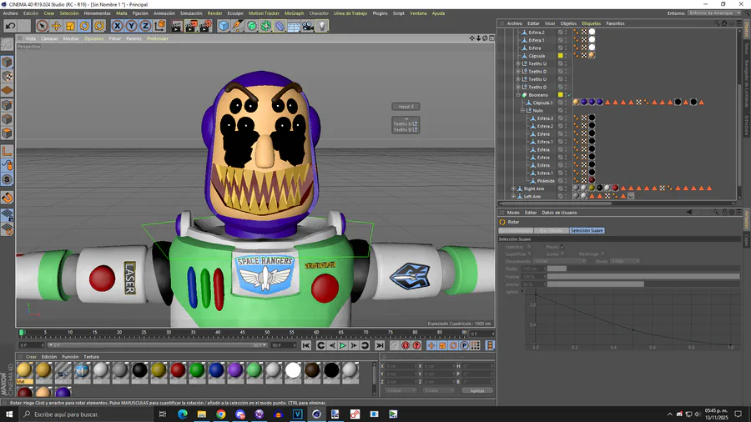Select the Move tool in top toolbar
Viewport: 751px width, 422px height.
coord(57,26)
